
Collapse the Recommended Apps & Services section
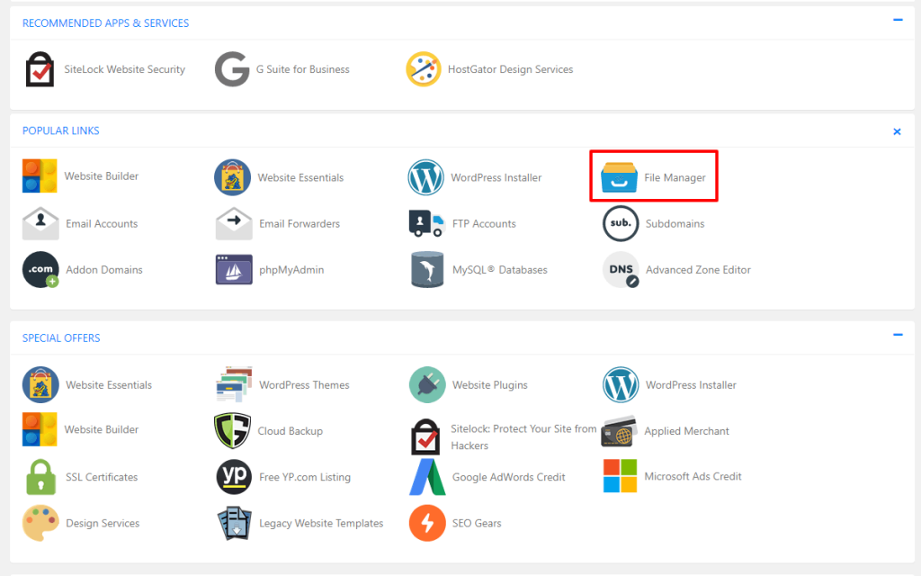[898, 20]
